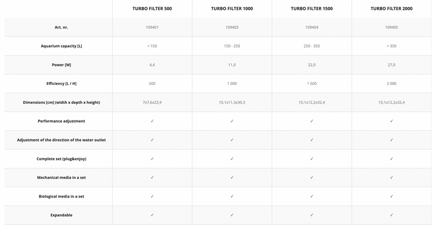
Task: Click the Art. nr. row label
Action: (x=61, y=27)
